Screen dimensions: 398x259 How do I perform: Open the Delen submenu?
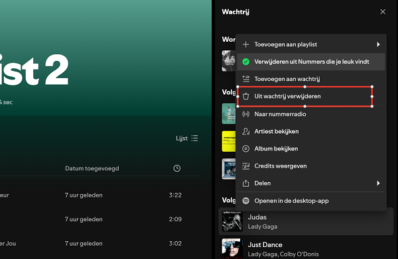pos(311,183)
